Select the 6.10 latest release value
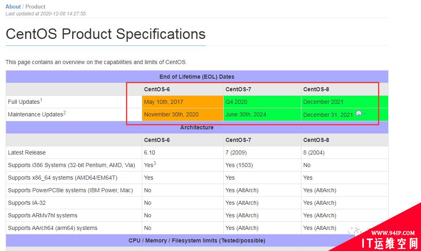 [x=149, y=152]
